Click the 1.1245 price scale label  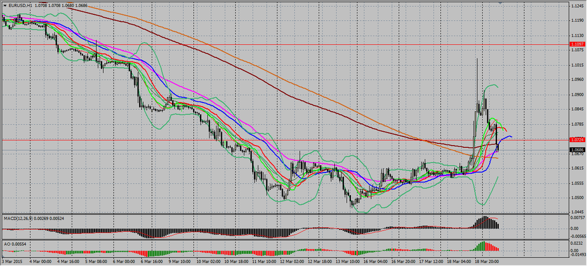[577, 6]
